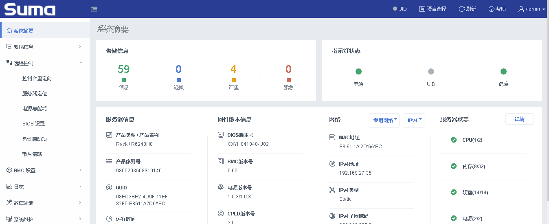This screenshot has width=549, height=224.
Task: Expand the BMC 设置 menu
Action: click(x=45, y=170)
